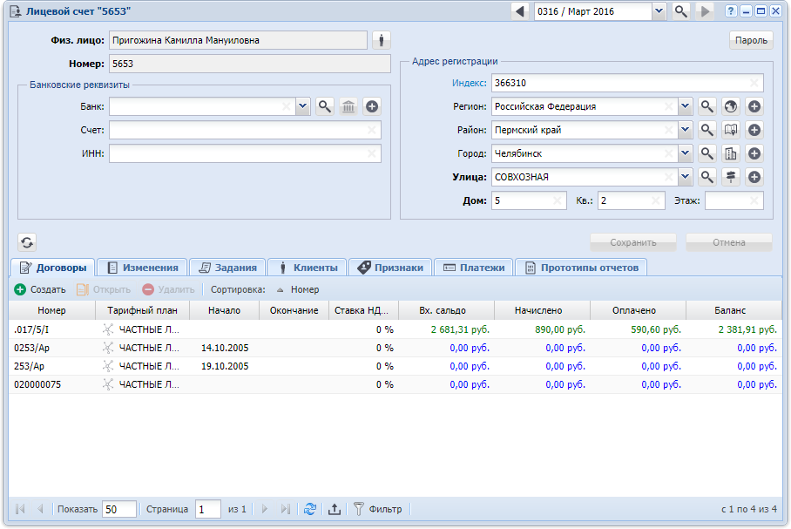
Task: Go to next page arrow in pager
Action: 264,509
